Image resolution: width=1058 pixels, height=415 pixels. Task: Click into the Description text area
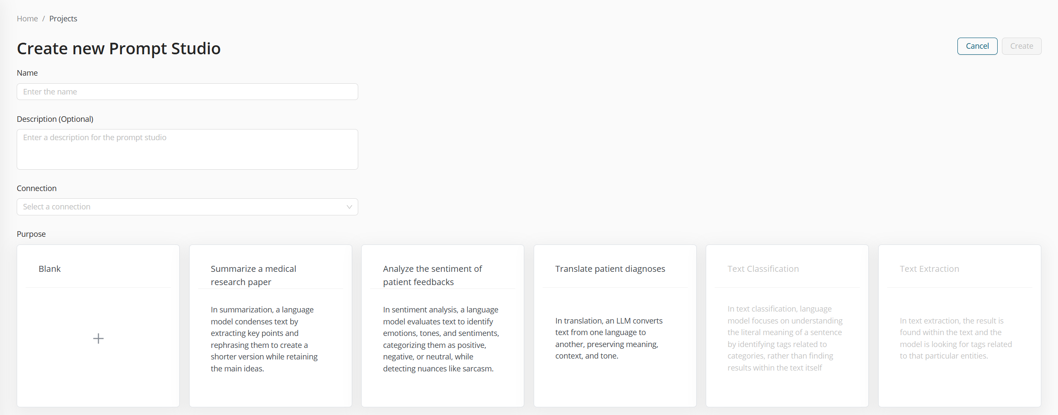tap(187, 150)
